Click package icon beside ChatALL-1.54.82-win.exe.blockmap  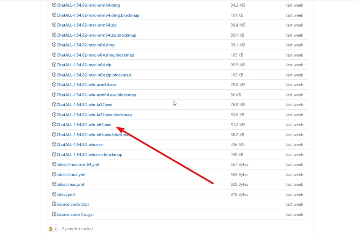click(x=54, y=154)
